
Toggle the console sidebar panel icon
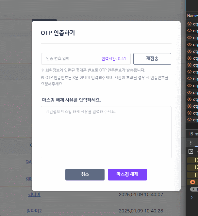(x=191, y=151)
